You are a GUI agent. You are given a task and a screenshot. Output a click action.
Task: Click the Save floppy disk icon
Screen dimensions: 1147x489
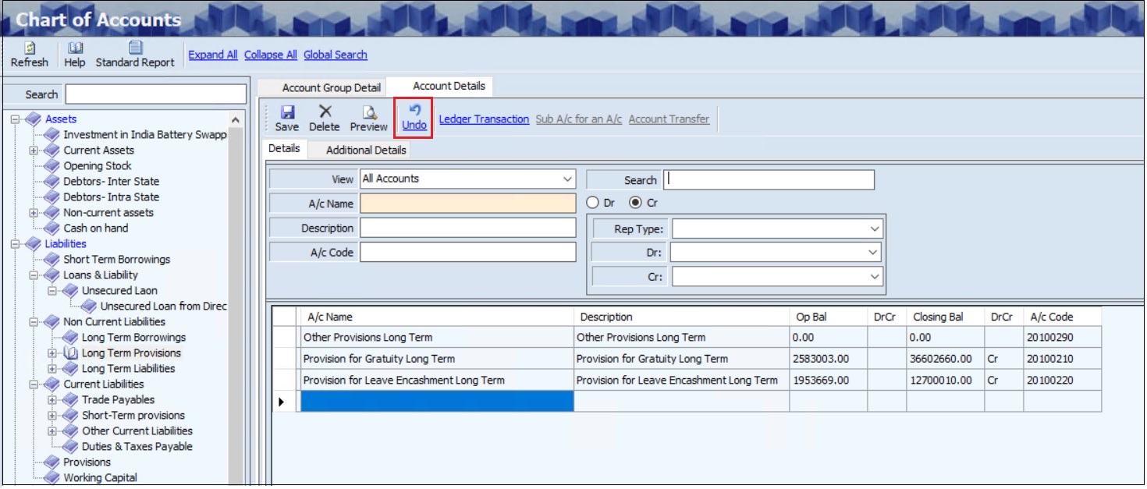[286, 112]
